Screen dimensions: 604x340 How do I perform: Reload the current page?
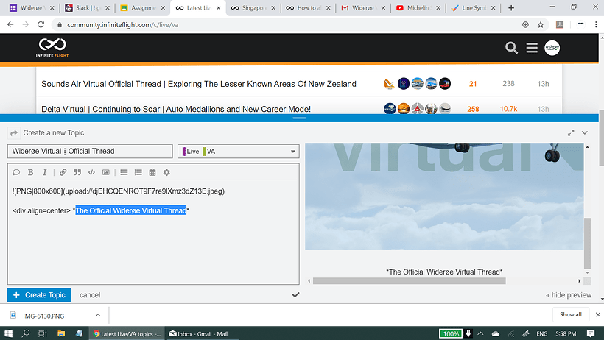tap(41, 24)
